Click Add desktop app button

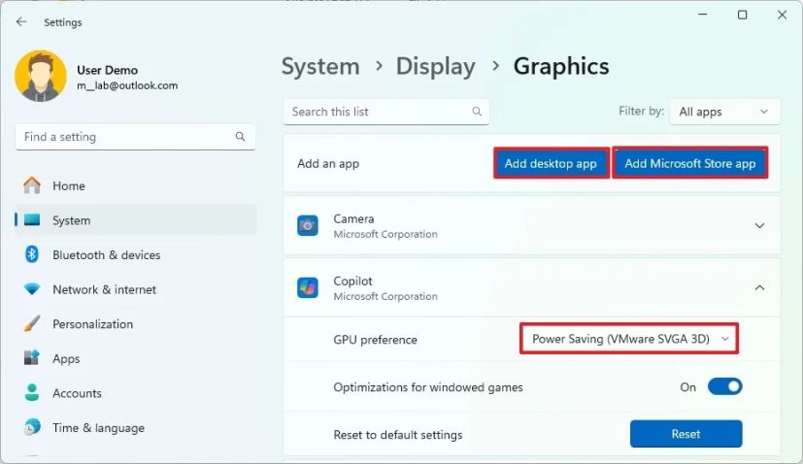pos(552,163)
